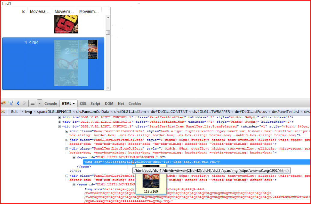311x204 pixels.
Task: Expand the LIST1.CONTROL.2 div node
Action: pyautogui.click(x=59, y=122)
